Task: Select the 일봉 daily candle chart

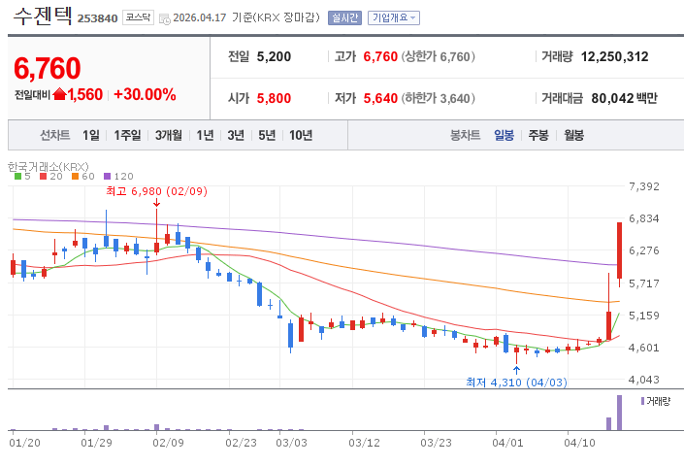Action: pyautogui.click(x=505, y=135)
